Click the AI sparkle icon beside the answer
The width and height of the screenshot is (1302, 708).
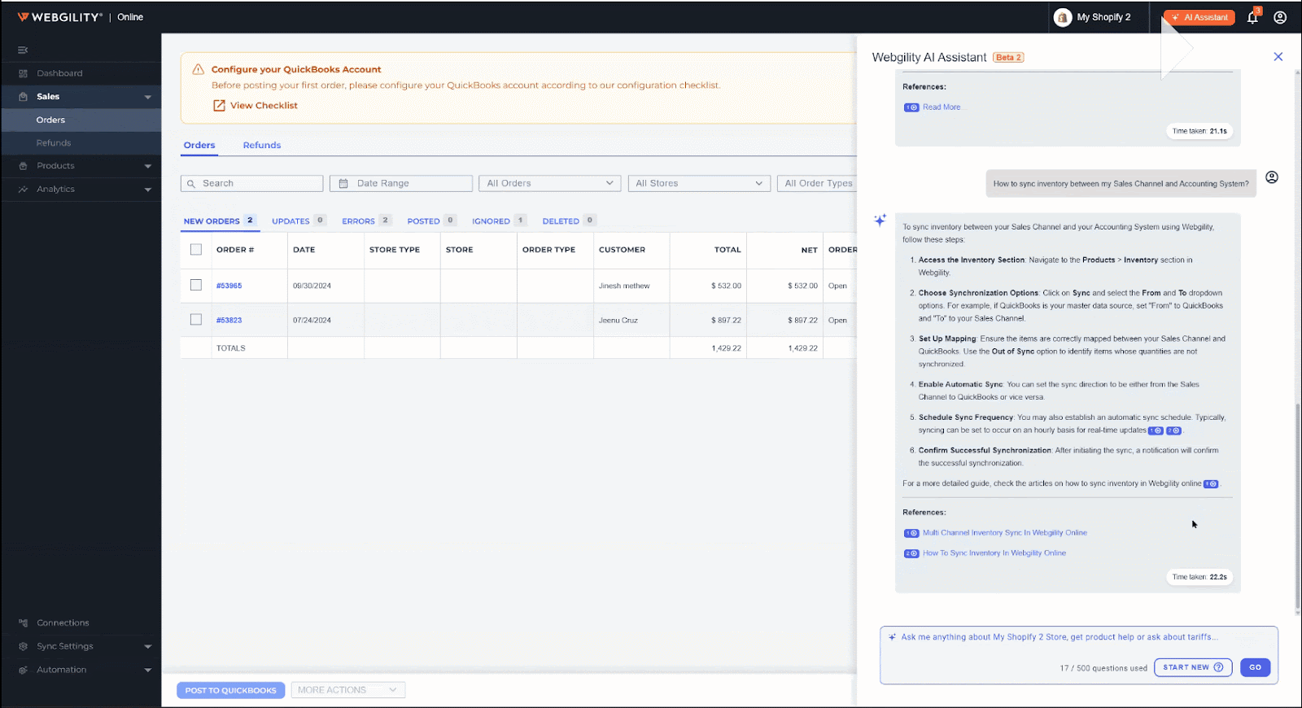pyautogui.click(x=880, y=221)
